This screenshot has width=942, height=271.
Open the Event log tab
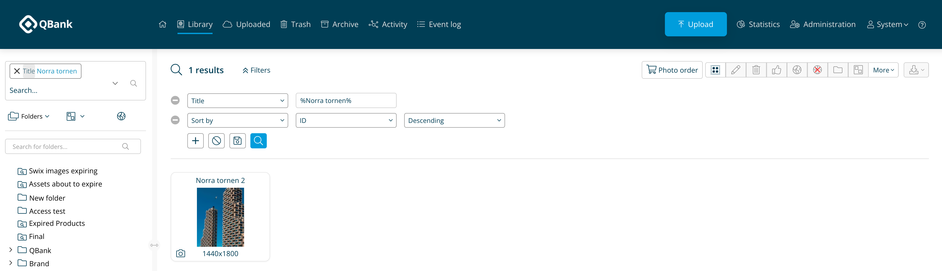439,24
